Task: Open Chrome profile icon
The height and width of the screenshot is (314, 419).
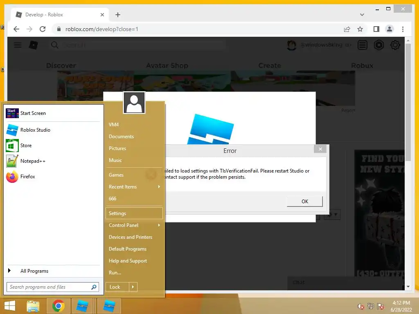Action: click(x=390, y=29)
